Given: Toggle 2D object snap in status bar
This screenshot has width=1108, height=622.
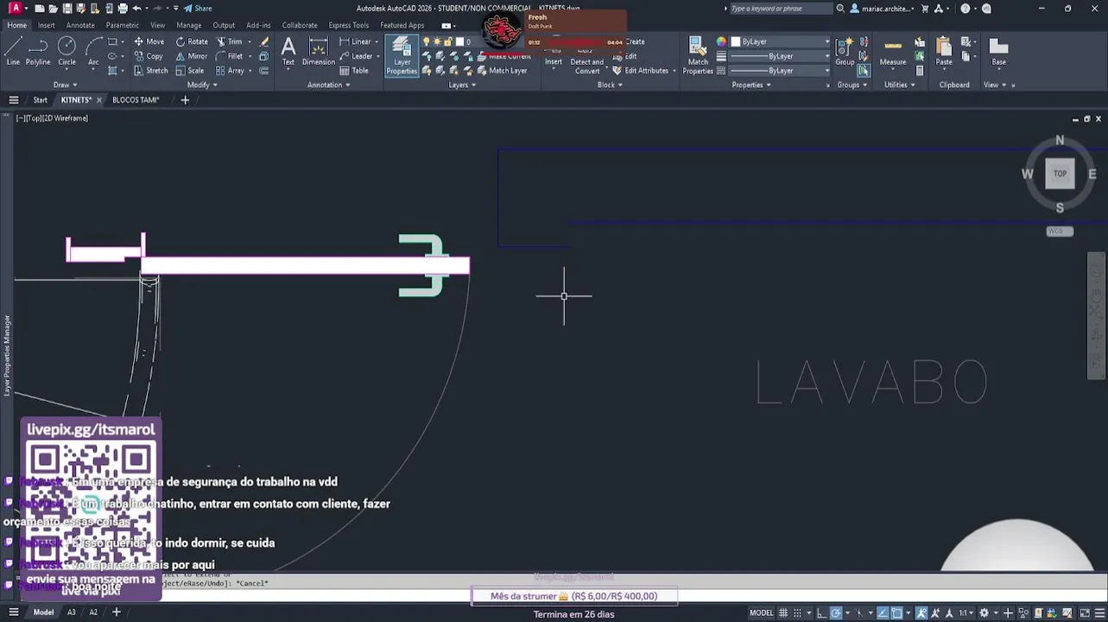Looking at the screenshot, I should [x=896, y=612].
